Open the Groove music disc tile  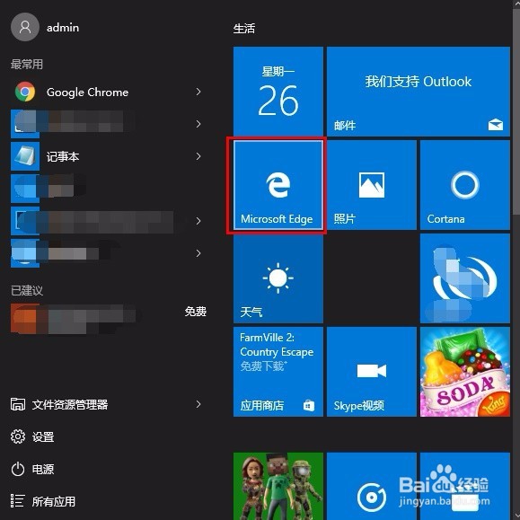point(372,486)
